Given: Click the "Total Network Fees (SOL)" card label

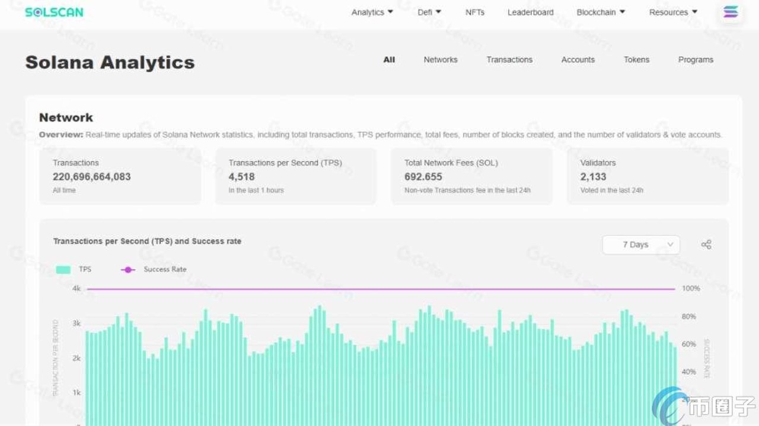Looking at the screenshot, I should [x=451, y=163].
